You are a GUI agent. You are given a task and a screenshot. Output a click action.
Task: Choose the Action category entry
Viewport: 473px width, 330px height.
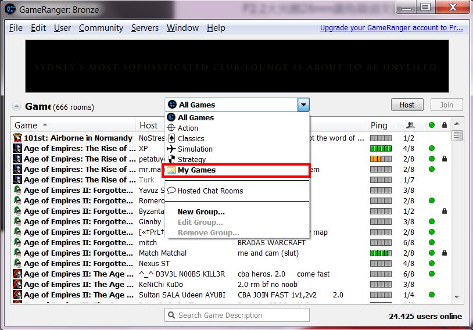[x=237, y=128]
